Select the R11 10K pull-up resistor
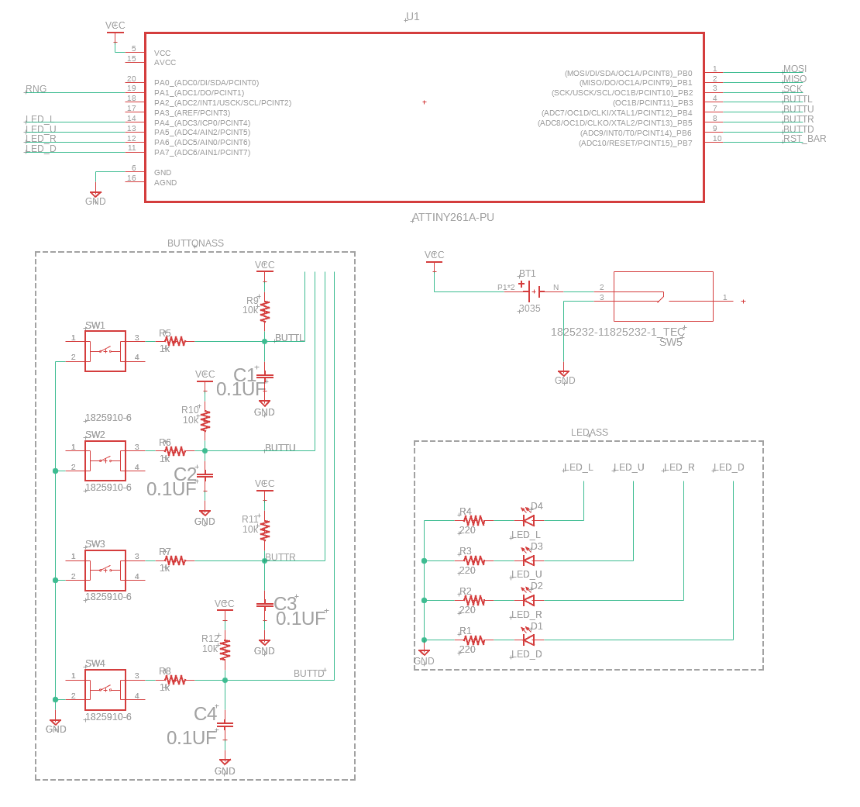The height and width of the screenshot is (807, 860). [265, 530]
